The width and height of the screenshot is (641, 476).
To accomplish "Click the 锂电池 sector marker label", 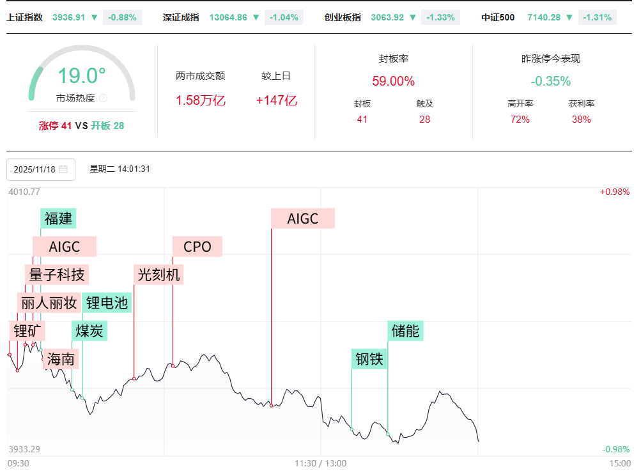I will tap(107, 303).
